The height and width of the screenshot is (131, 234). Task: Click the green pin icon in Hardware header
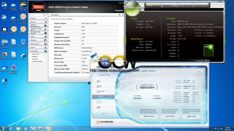(120, 15)
